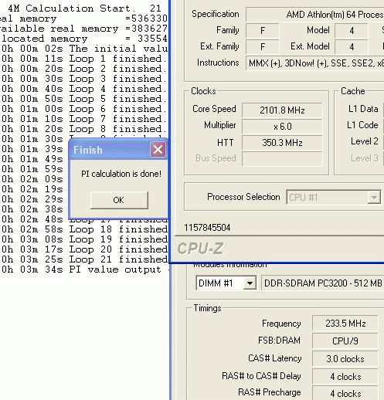The width and height of the screenshot is (384, 400).
Task: Click the empty Bus Speed field
Action: point(282,159)
